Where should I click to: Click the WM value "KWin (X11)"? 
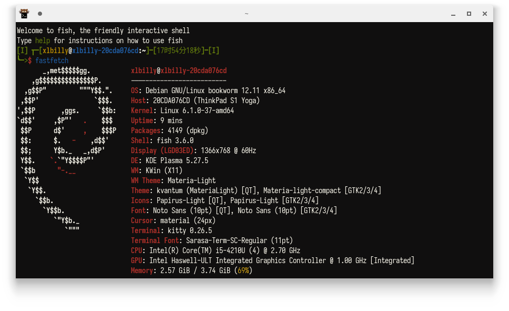pos(164,170)
